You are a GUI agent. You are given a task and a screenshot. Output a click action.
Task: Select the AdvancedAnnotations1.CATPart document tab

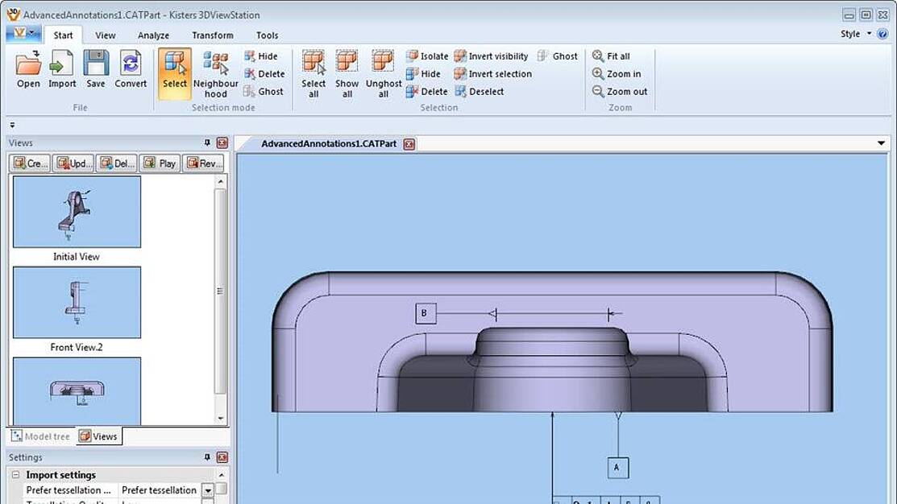click(x=328, y=143)
